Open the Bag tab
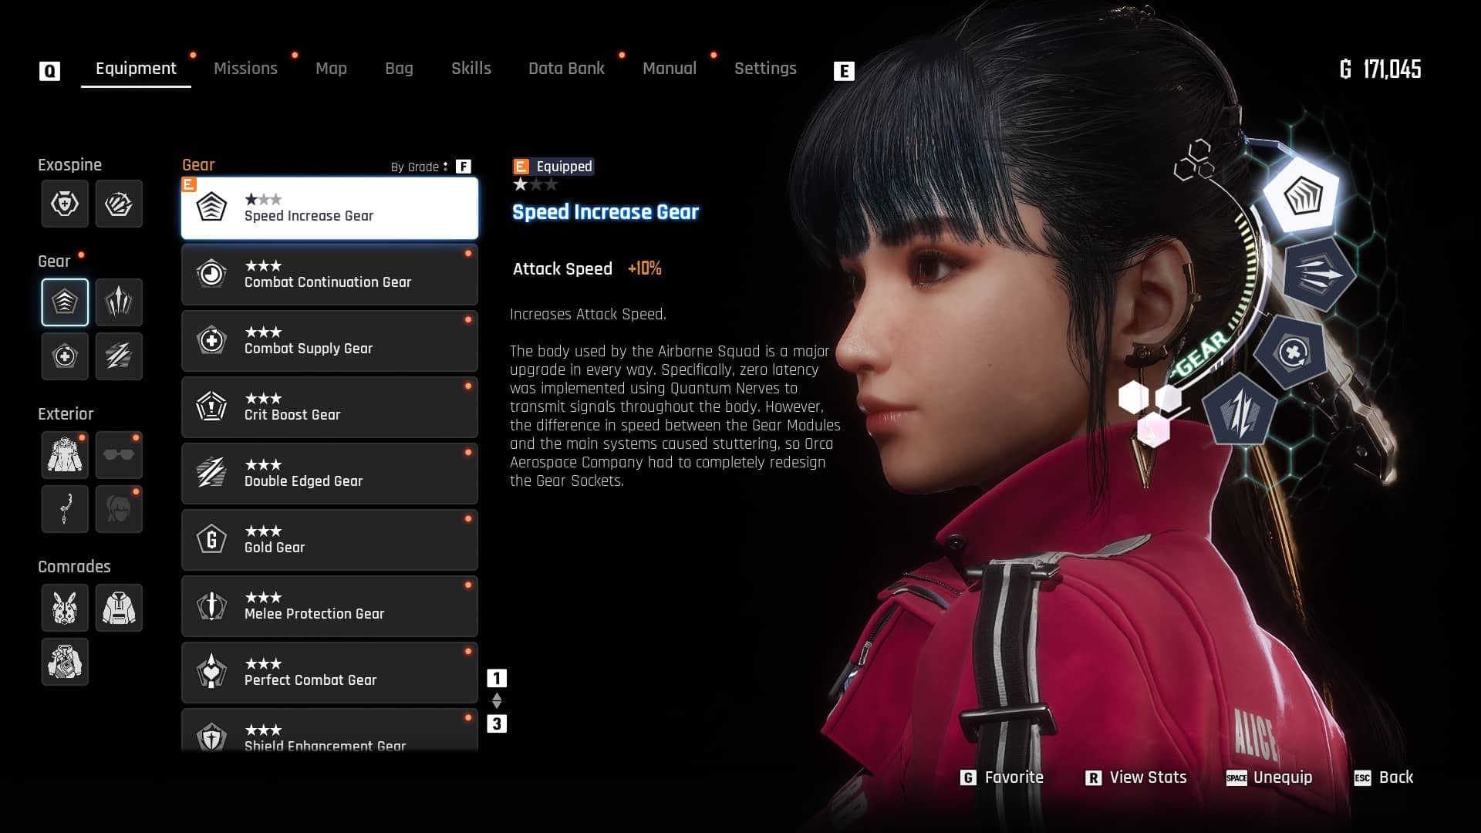 399,69
